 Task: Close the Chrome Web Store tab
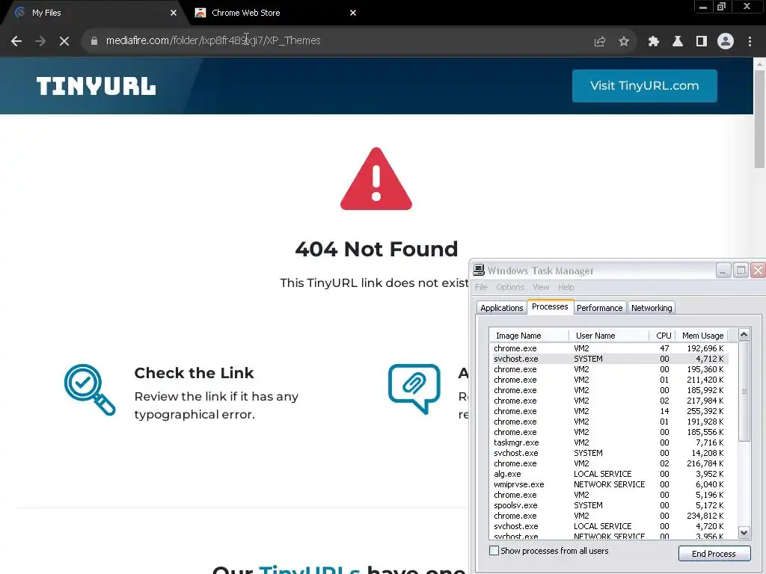(x=353, y=13)
